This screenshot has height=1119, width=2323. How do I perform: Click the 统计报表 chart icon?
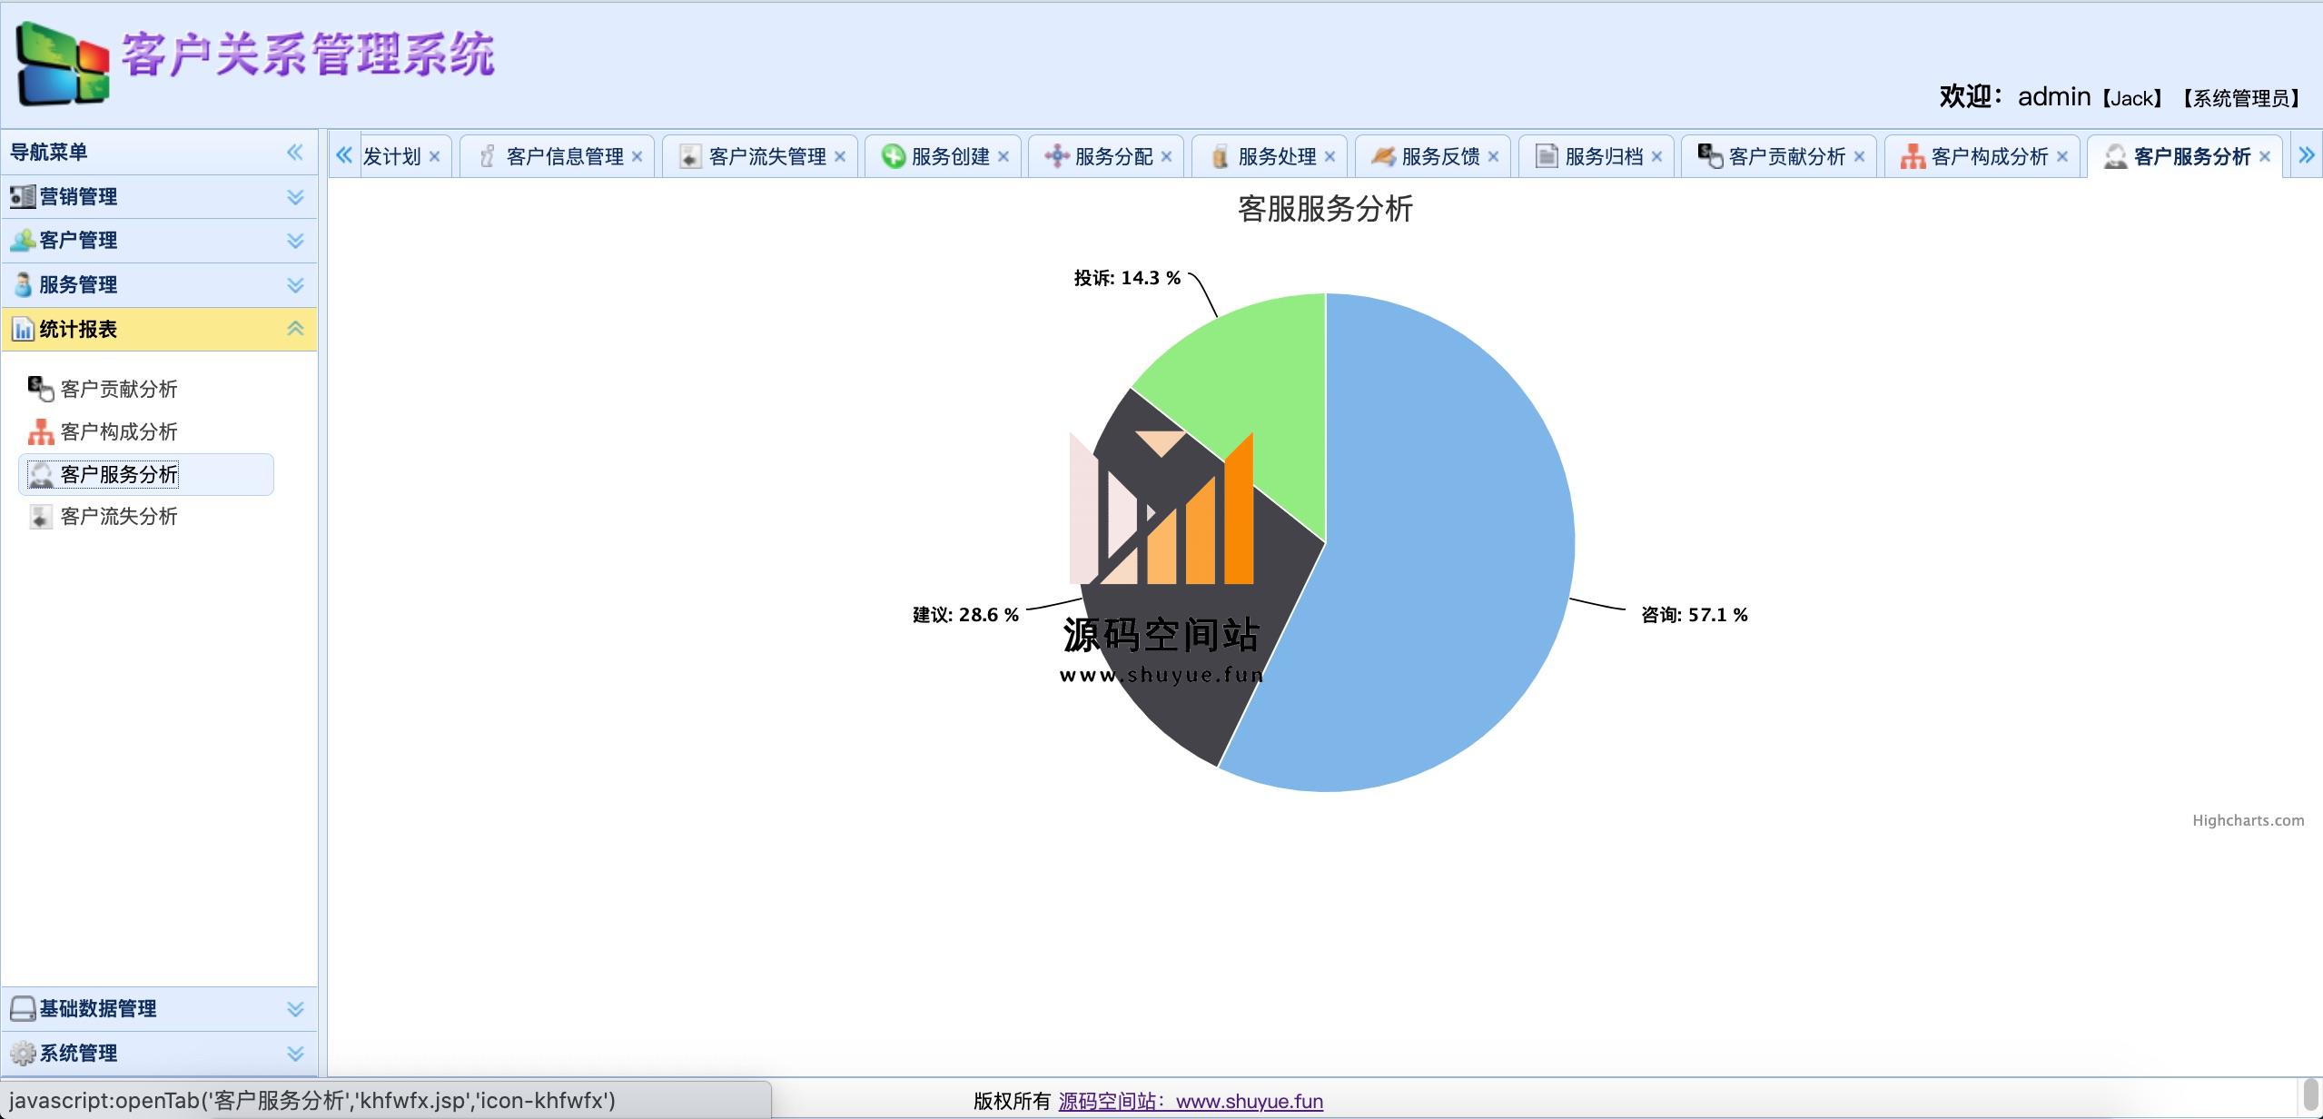point(23,329)
